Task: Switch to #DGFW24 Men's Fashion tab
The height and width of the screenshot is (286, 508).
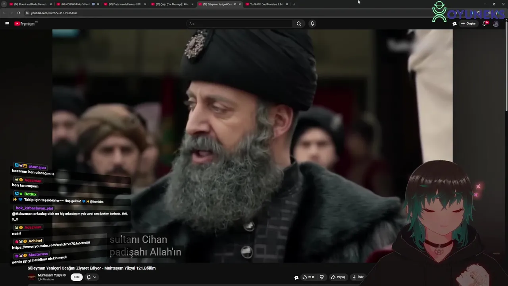Action: click(78, 4)
